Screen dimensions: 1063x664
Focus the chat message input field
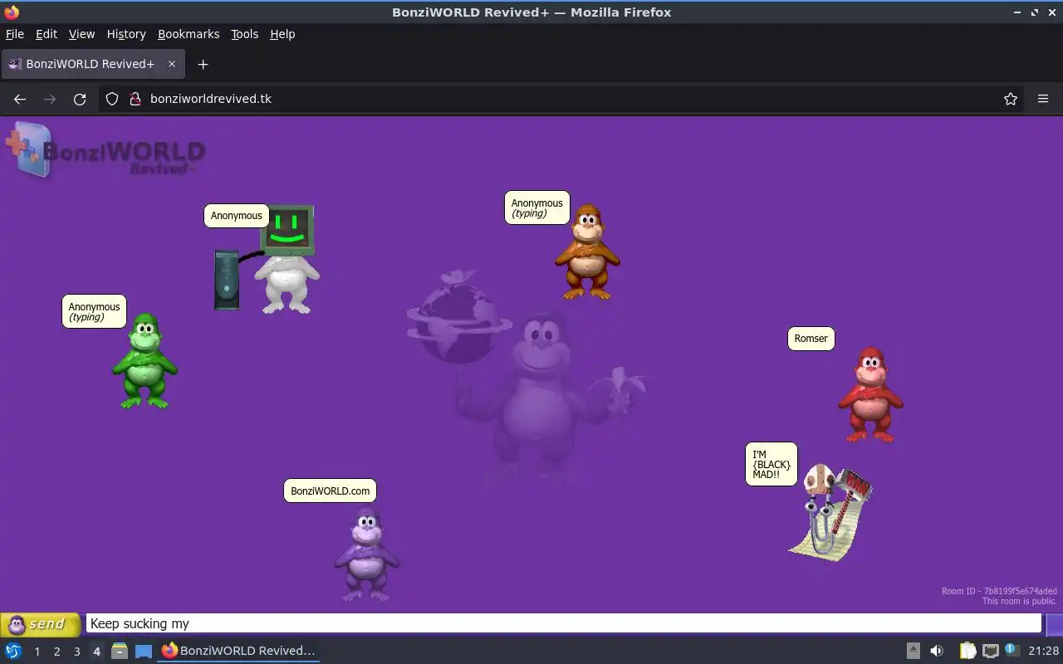point(563,623)
